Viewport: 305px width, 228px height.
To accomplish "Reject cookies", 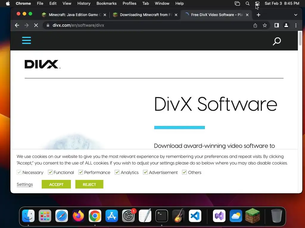I will pos(89,184).
